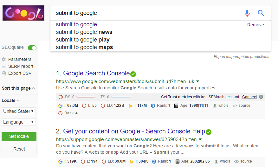Select suggestion 'submit to google play'
The image size is (278, 167).
83,40
